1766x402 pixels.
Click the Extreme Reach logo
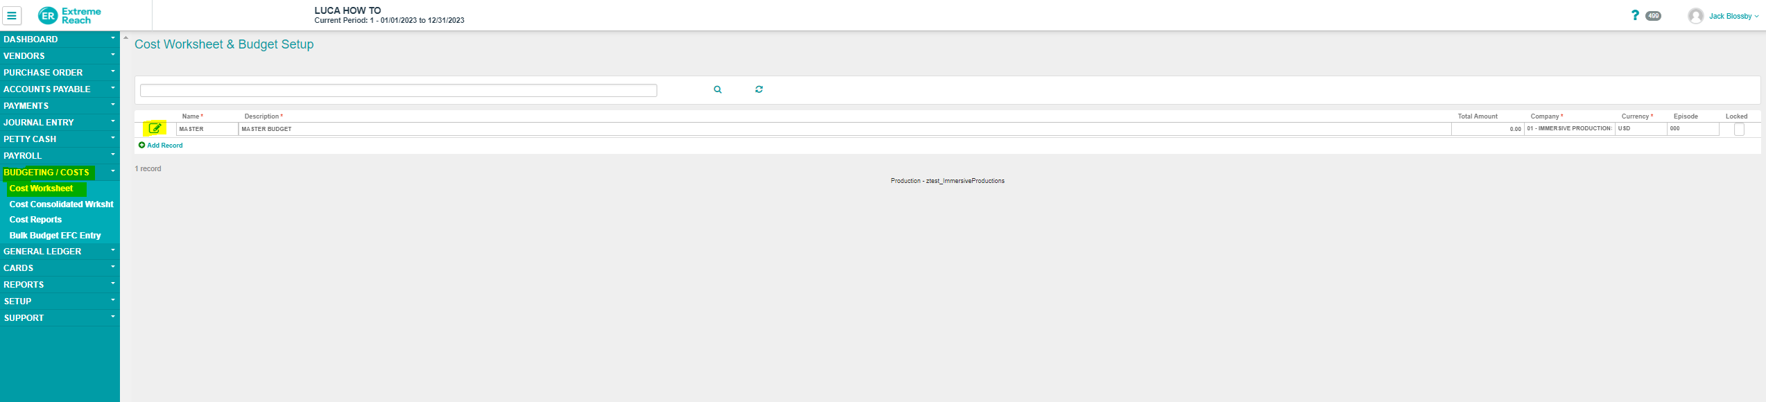pos(70,15)
